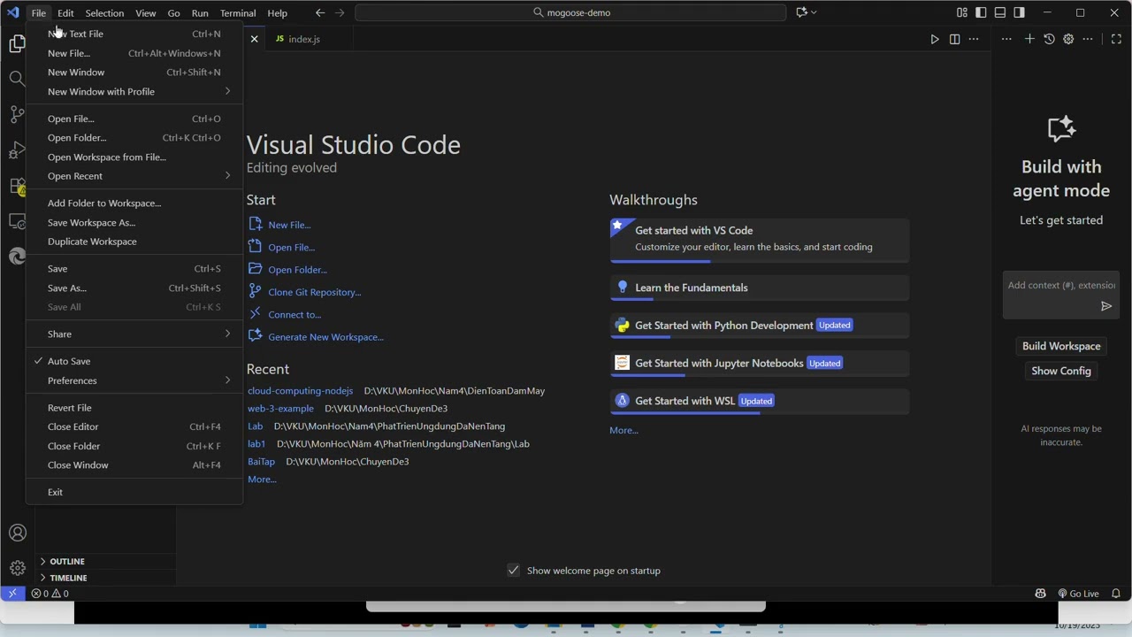Select Close Folder menu entry
1132x637 pixels.
(134, 446)
